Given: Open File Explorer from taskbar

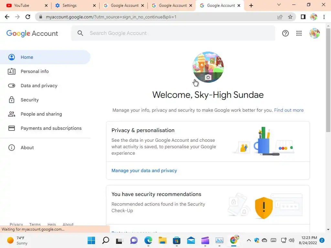Looking at the screenshot, I should (x=163, y=240).
